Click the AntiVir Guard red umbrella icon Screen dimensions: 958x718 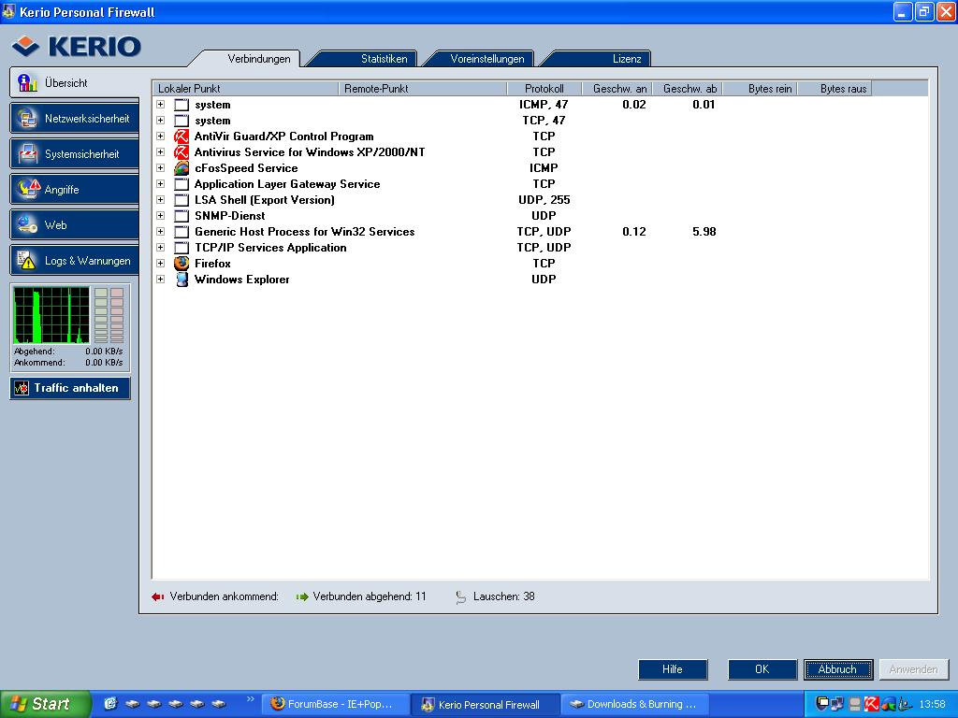coord(181,136)
